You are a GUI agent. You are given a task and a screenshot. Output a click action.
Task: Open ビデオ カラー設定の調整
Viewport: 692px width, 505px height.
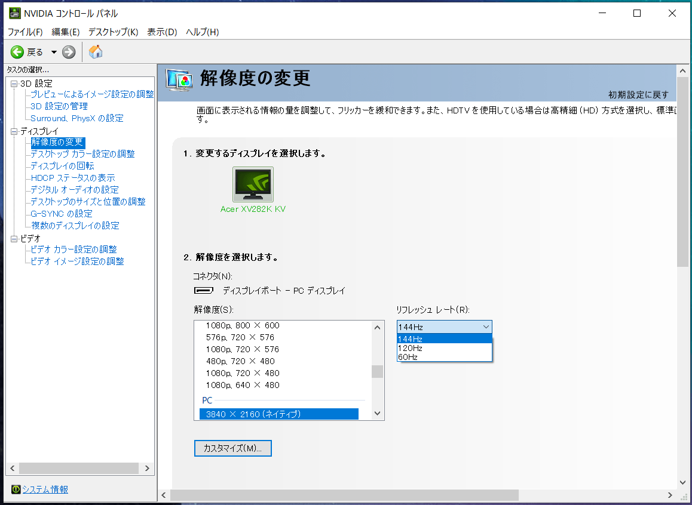pos(74,249)
